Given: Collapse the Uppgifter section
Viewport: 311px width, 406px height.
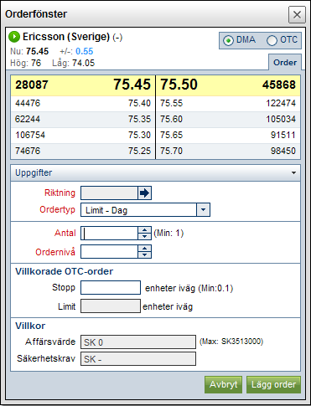Looking at the screenshot, I should pos(293,173).
